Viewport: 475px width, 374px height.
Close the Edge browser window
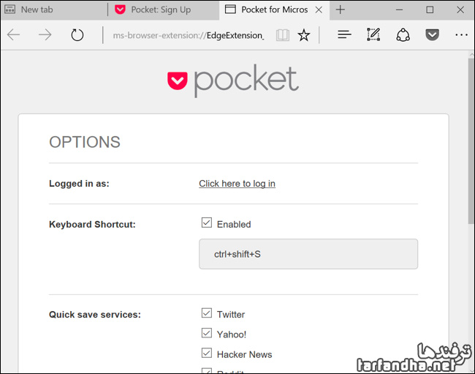click(x=460, y=10)
